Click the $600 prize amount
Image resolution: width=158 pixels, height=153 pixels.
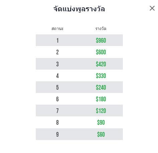tap(101, 52)
